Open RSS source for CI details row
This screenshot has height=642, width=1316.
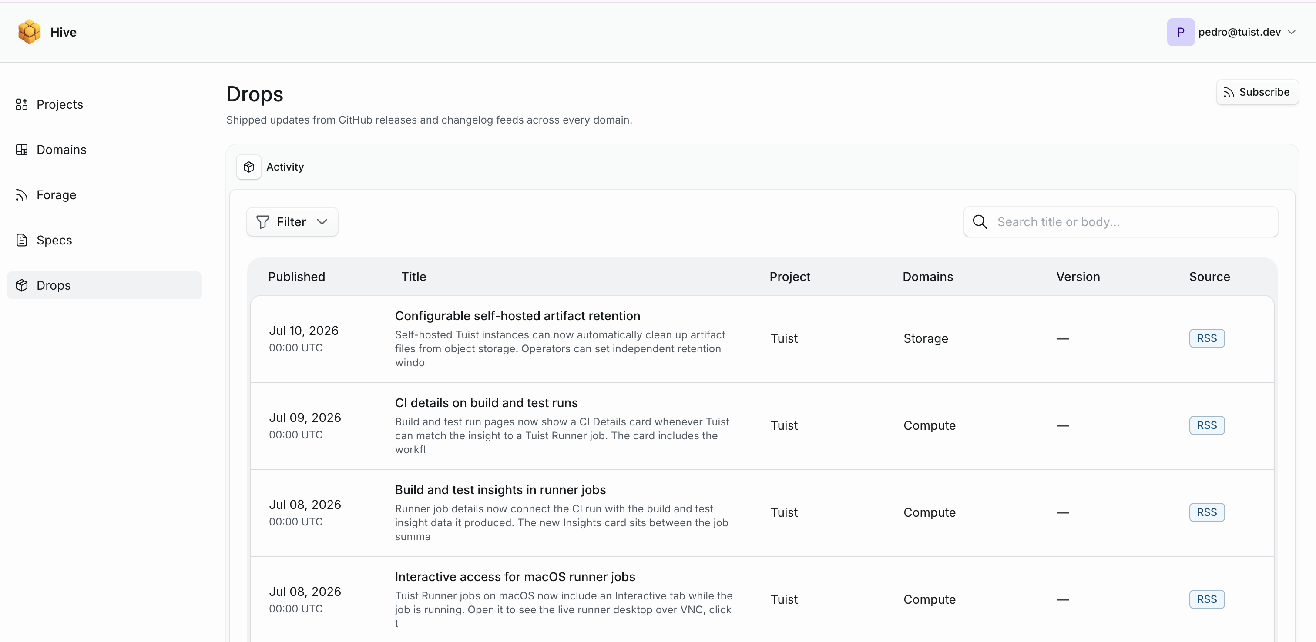click(1207, 425)
